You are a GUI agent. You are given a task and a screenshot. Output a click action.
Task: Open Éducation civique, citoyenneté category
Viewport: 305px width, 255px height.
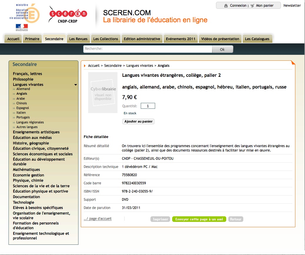pos(41,149)
